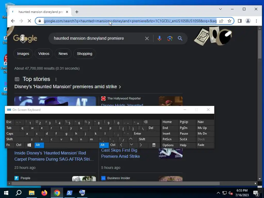Open Chrome three-dot menu
Viewport: 264px width, 198px height.
256,21
